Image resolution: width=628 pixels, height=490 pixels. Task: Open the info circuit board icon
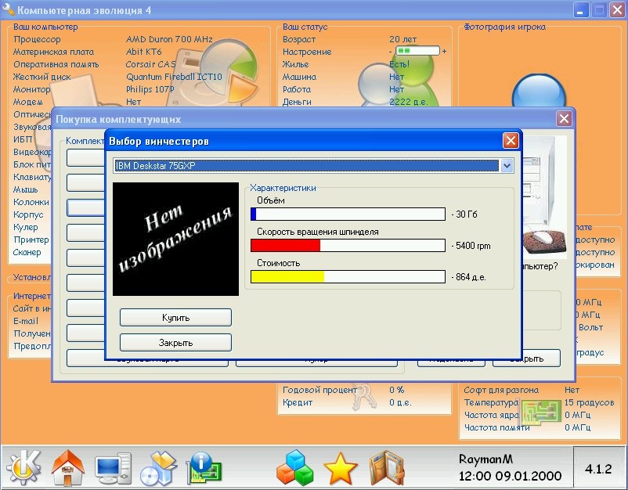click(204, 467)
